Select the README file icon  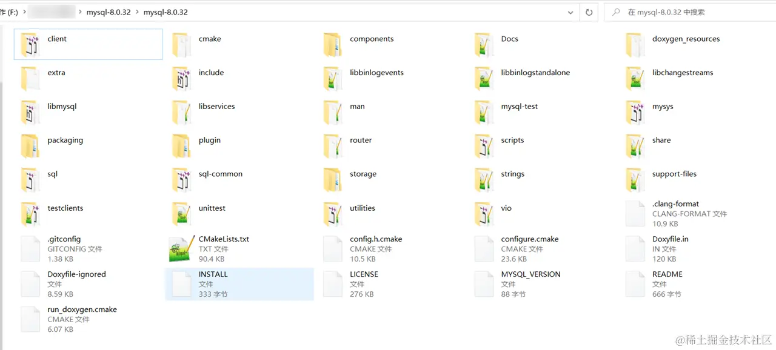pyautogui.click(x=635, y=284)
